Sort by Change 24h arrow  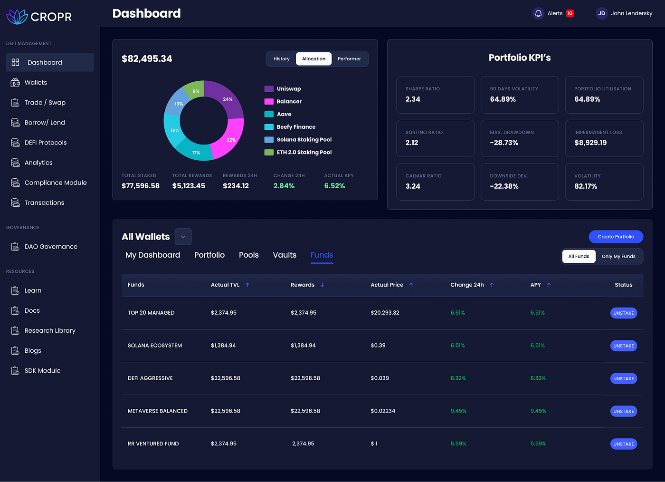pos(492,285)
